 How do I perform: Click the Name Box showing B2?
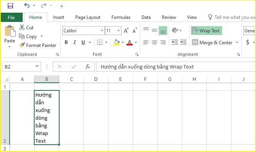coord(21,67)
